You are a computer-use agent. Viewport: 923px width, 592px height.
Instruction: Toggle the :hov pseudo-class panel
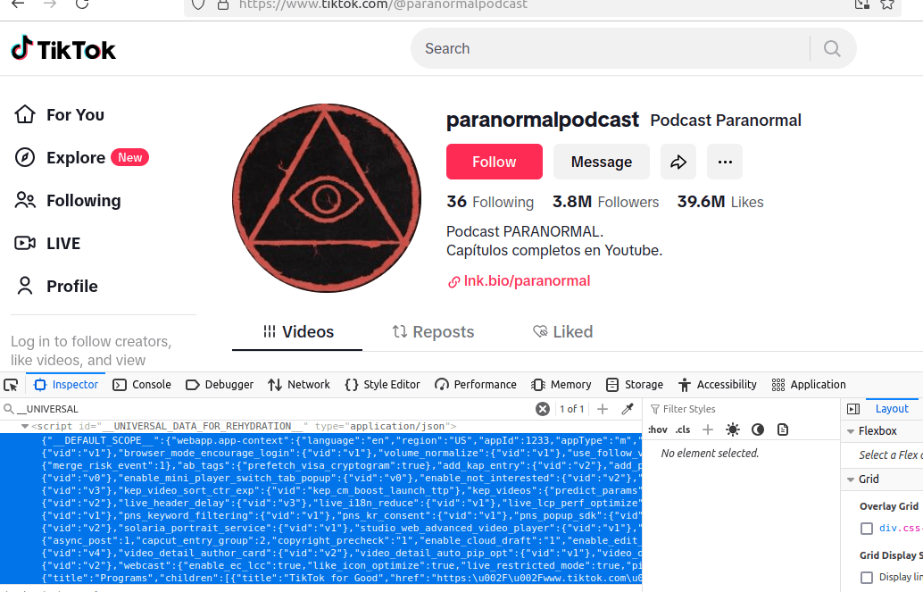[658, 429]
